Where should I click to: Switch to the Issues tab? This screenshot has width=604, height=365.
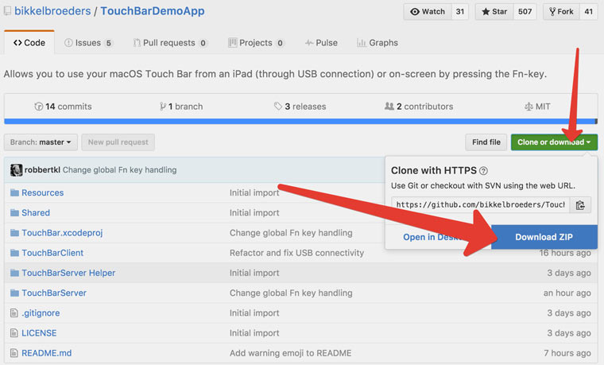click(88, 43)
